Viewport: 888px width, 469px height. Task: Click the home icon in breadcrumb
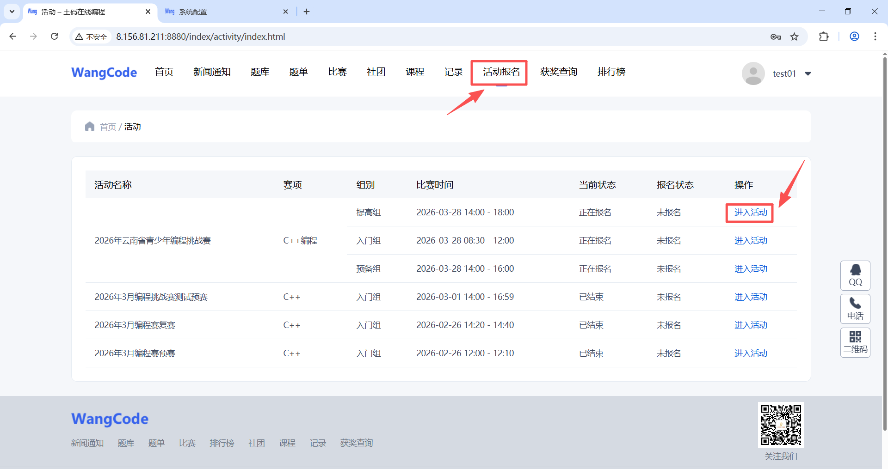(x=90, y=127)
